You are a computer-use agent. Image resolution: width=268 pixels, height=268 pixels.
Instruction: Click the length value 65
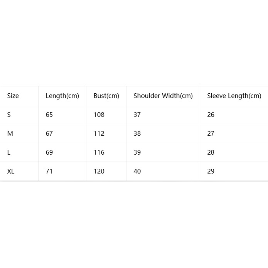(49, 115)
